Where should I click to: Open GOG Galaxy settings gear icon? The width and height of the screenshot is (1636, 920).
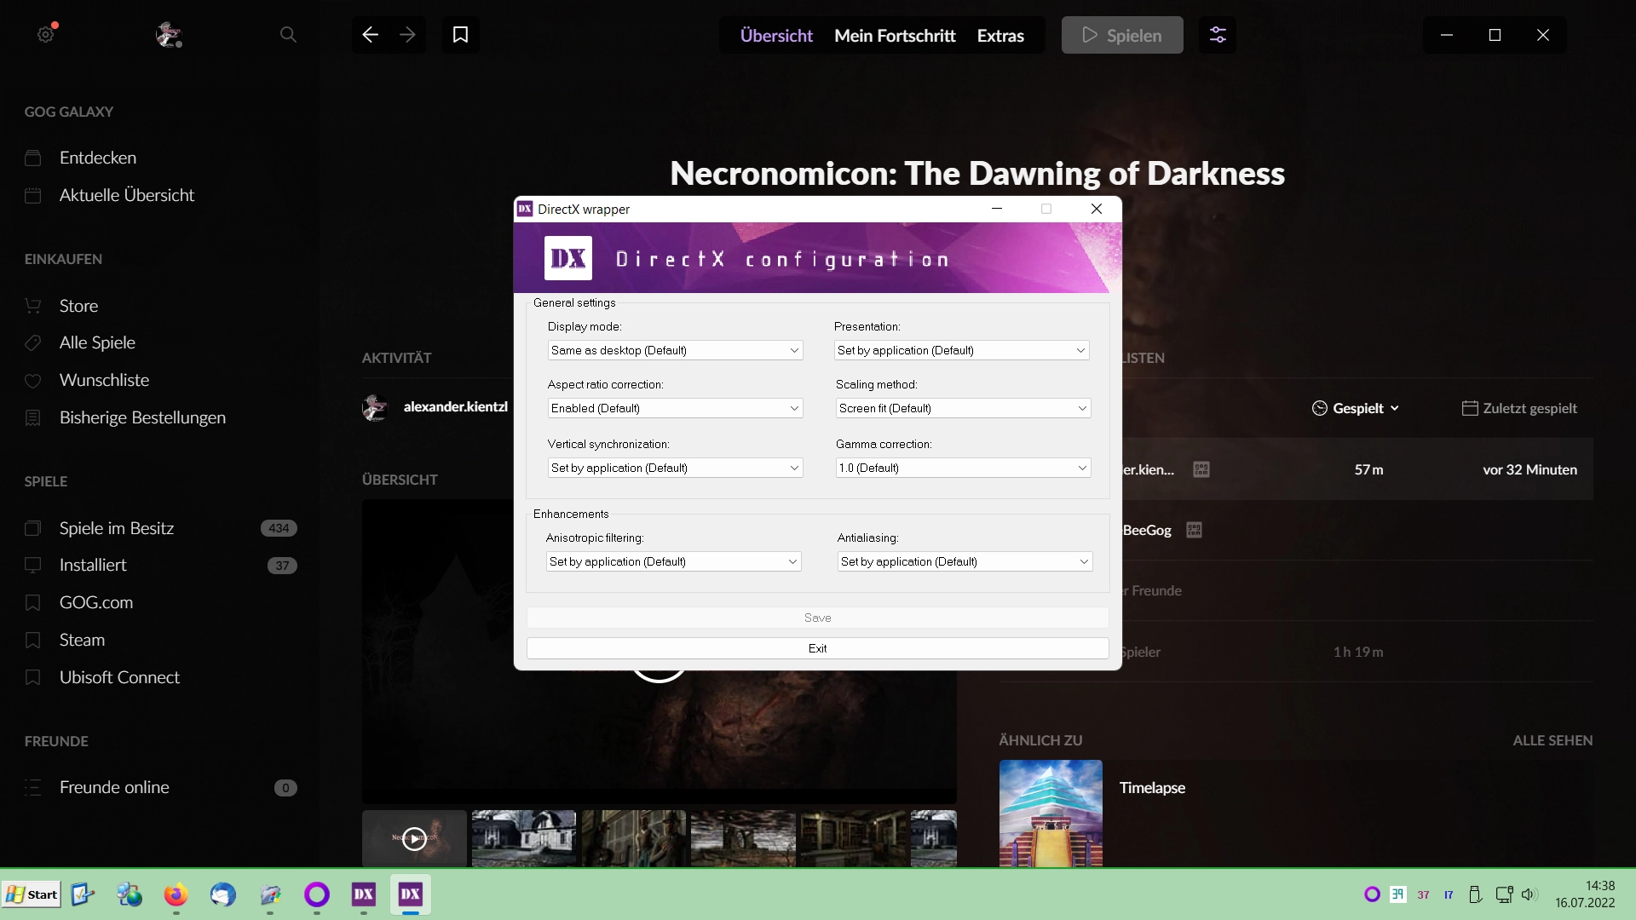tap(46, 35)
